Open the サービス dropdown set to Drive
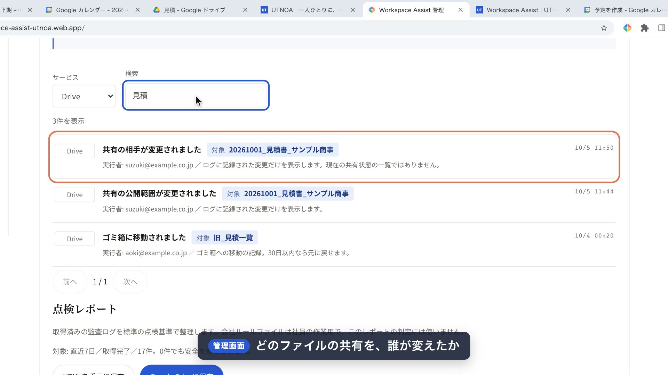Image resolution: width=668 pixels, height=375 pixels. pyautogui.click(x=84, y=96)
